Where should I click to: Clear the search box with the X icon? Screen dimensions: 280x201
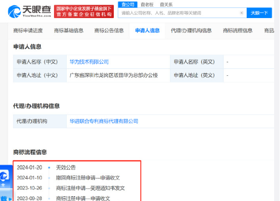pos(241,13)
